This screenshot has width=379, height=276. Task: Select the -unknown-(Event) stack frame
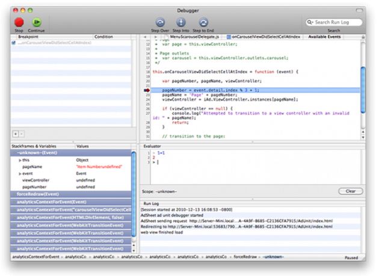71,153
